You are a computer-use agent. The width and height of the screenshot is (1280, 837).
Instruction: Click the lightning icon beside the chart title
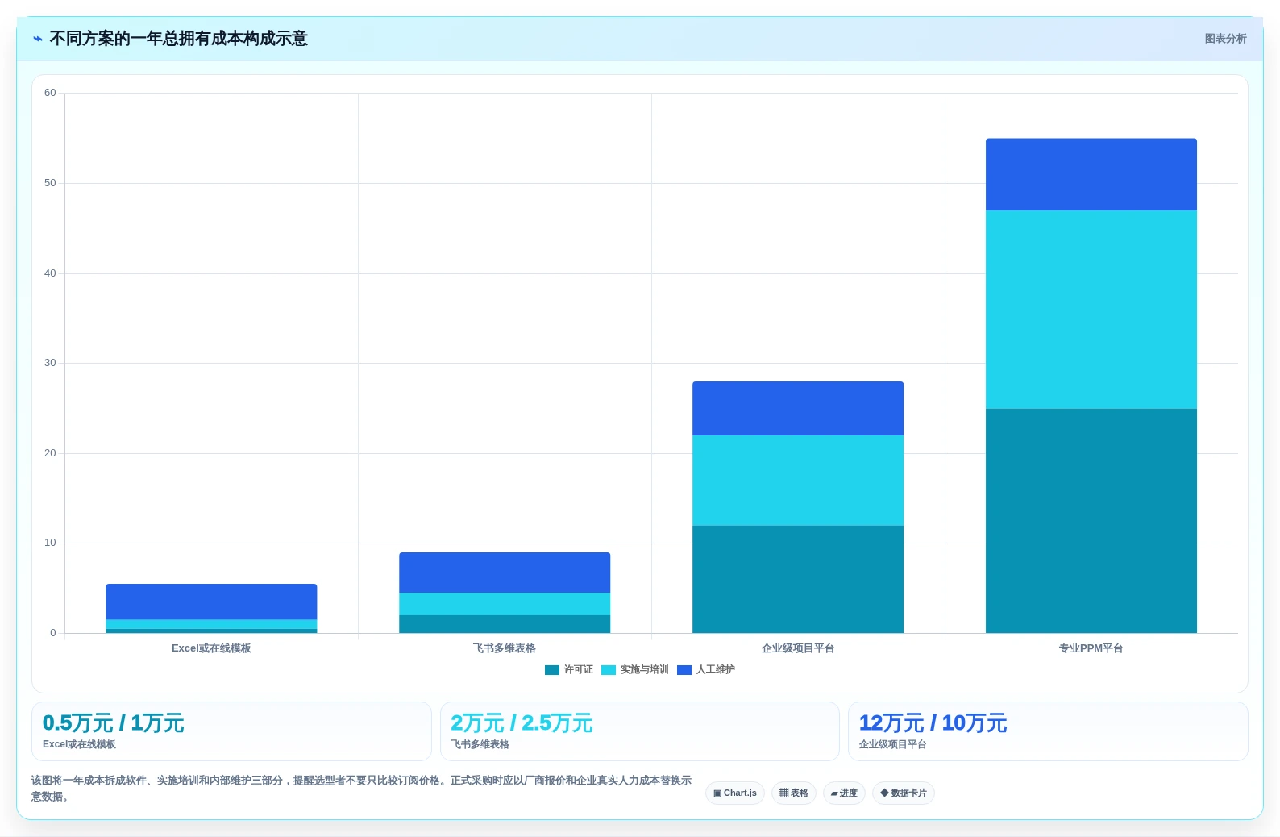[37, 39]
